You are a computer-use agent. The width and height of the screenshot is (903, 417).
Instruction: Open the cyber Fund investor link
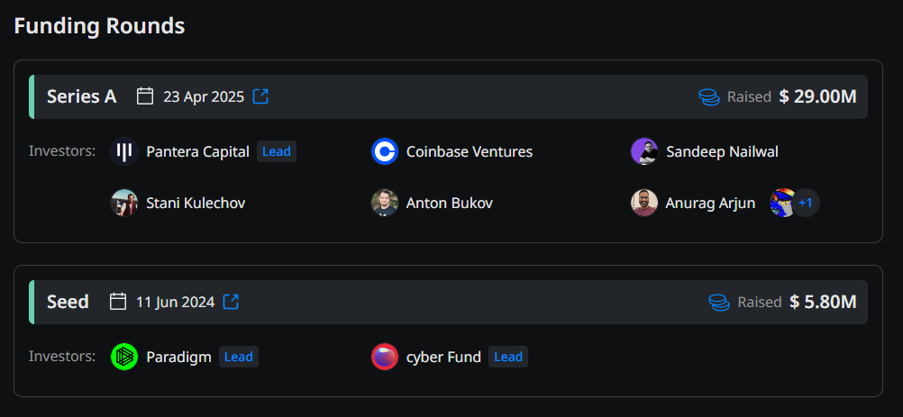442,357
